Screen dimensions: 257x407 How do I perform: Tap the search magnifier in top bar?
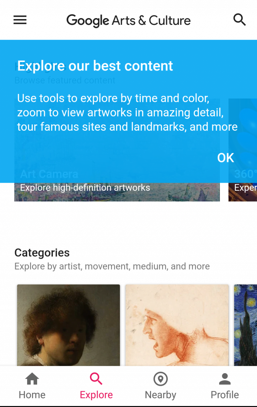pyautogui.click(x=239, y=20)
